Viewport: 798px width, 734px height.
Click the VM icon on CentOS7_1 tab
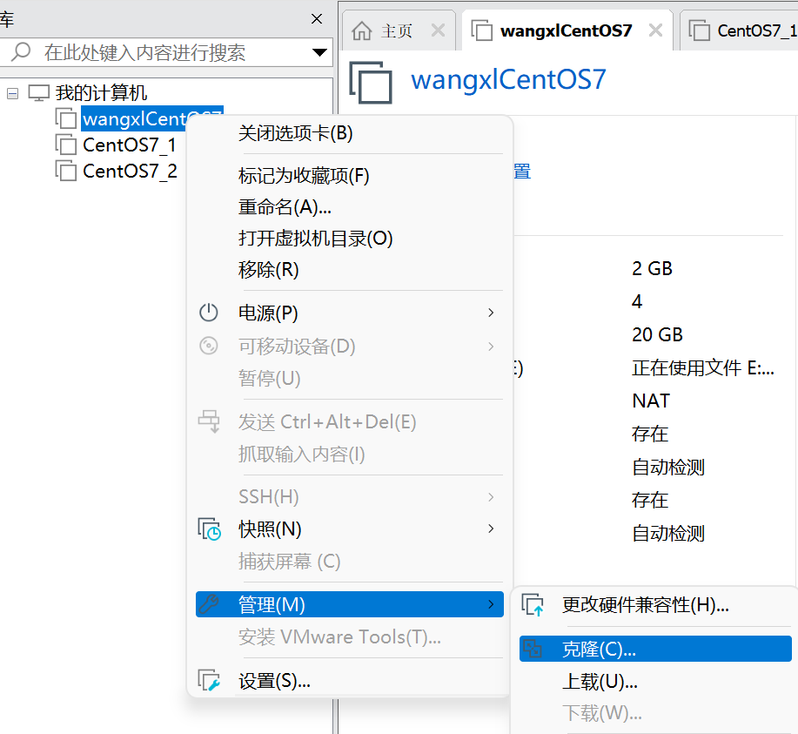(x=700, y=30)
